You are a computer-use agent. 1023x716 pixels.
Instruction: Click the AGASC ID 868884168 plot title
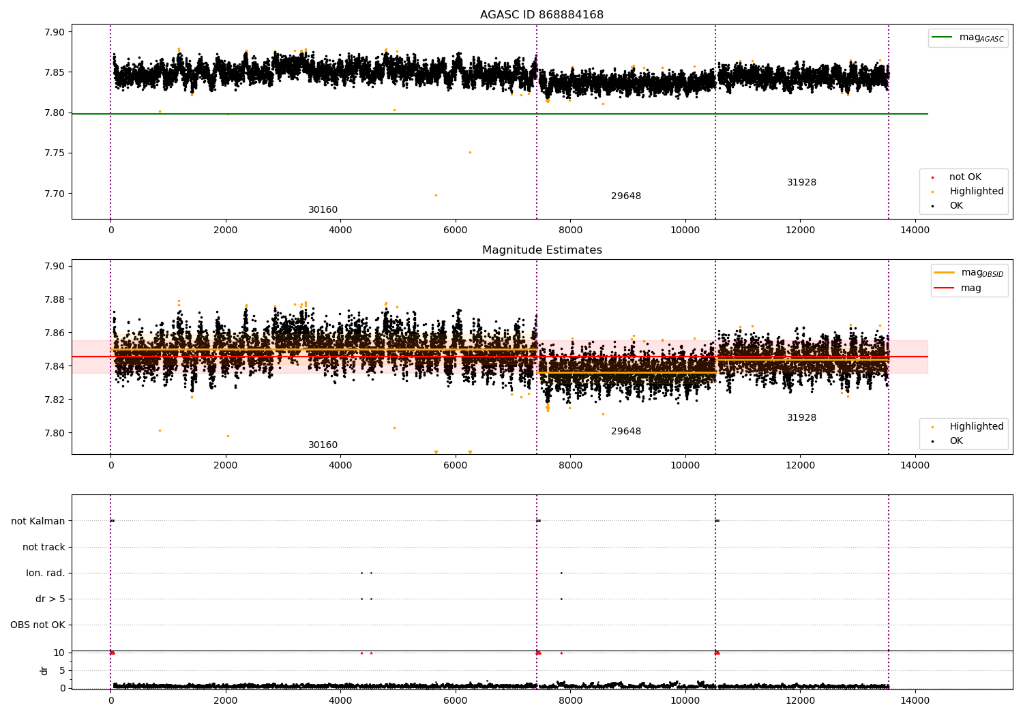[542, 15]
